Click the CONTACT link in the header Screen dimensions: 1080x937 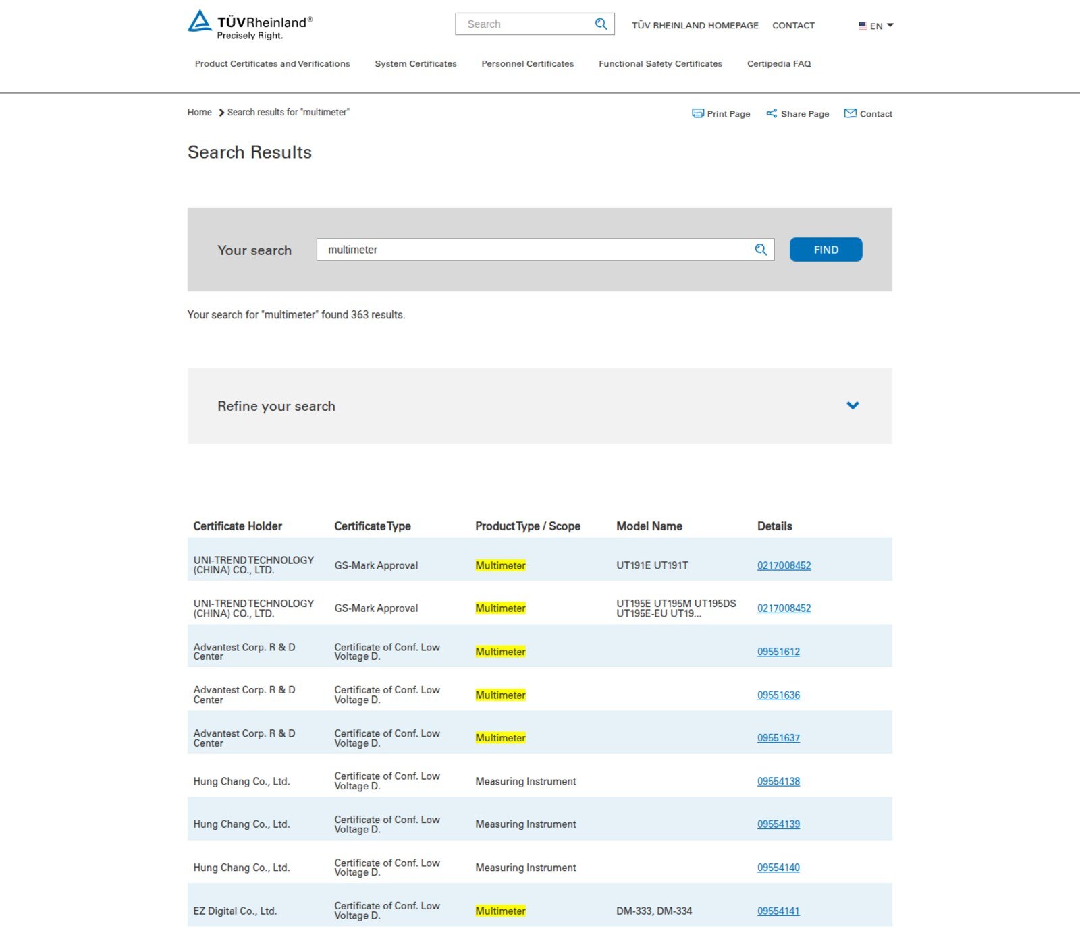(x=793, y=26)
